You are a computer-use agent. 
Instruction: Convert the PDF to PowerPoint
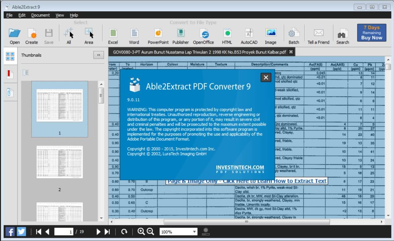tap(157, 35)
